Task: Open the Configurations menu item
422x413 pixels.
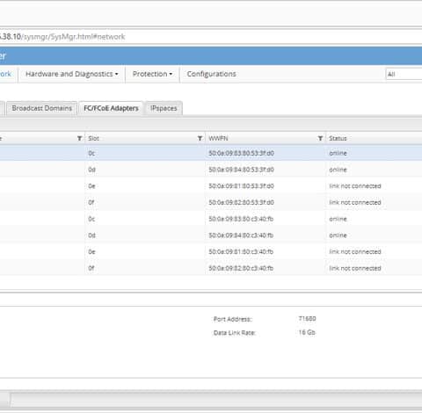Action: (211, 74)
